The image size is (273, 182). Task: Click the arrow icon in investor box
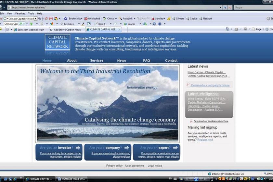pyautogui.click(x=78, y=148)
